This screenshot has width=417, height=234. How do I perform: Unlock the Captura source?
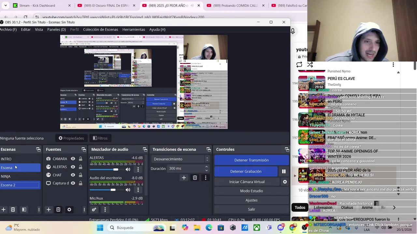(x=80, y=183)
